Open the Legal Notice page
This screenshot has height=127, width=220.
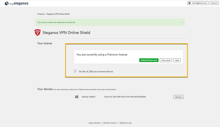[x=94, y=123]
